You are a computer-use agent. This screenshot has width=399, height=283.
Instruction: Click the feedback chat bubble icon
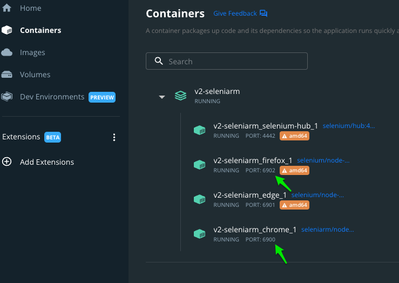[263, 14]
